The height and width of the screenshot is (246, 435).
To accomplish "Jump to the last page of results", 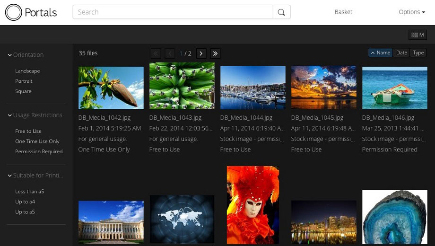I will (215, 53).
